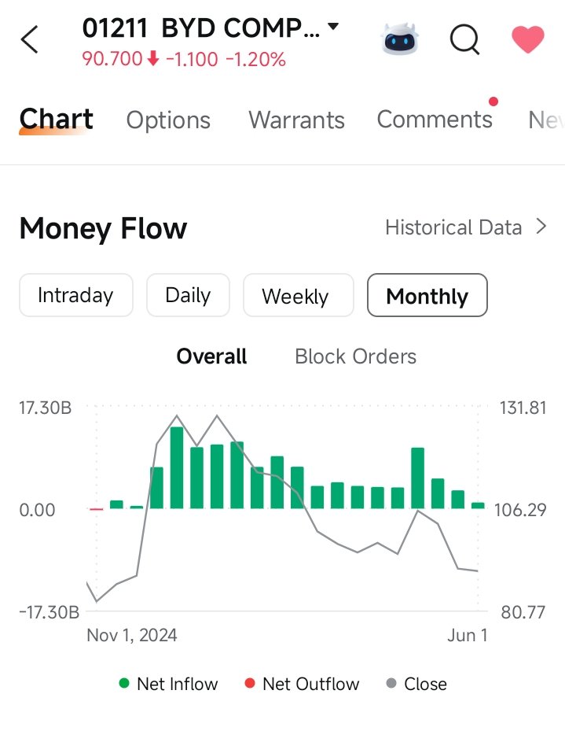Switch to the Options tab
This screenshot has height=742, width=565.
pyautogui.click(x=168, y=120)
